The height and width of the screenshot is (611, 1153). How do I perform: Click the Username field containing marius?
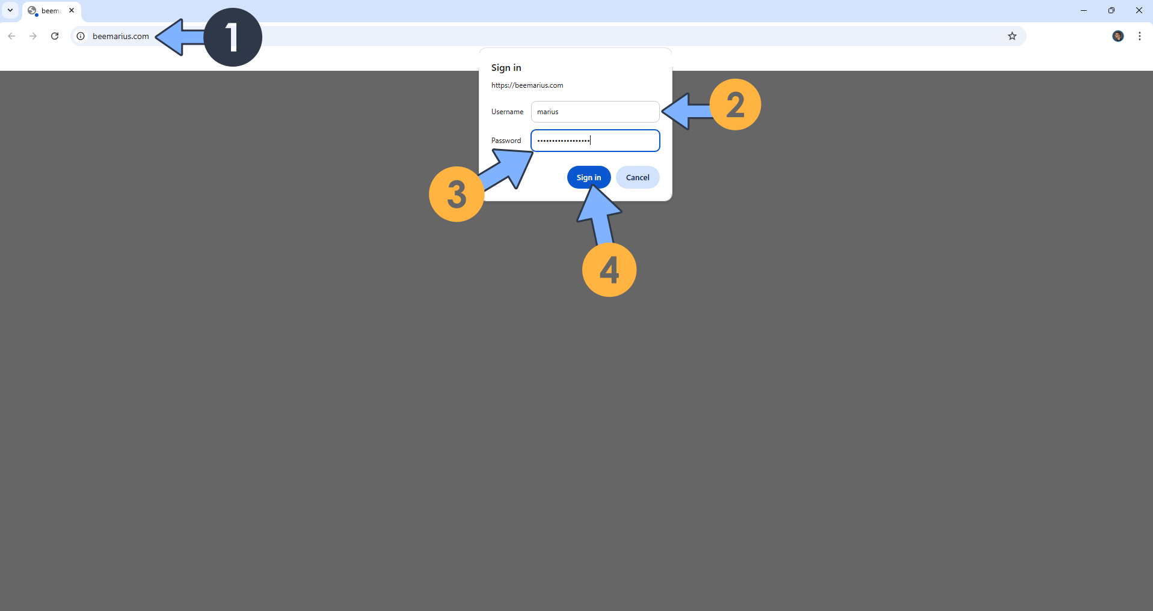click(595, 112)
